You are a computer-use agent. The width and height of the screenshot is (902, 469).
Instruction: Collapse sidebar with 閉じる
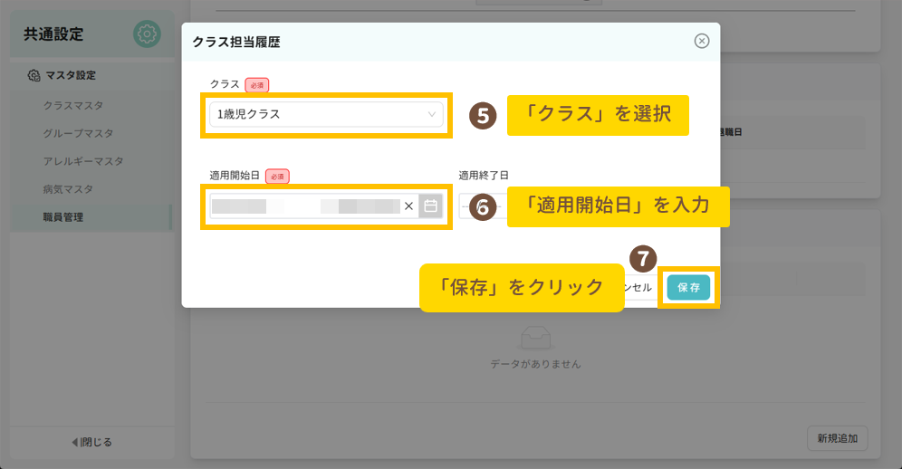91,443
